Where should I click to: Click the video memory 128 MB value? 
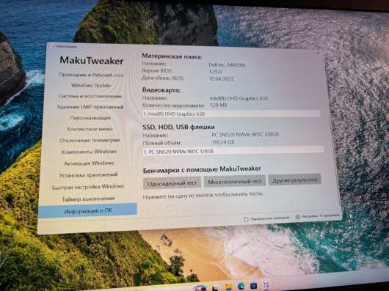[219, 106]
